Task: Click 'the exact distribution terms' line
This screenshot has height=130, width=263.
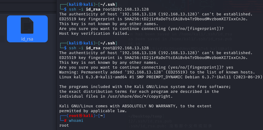Action: coord(139,91)
